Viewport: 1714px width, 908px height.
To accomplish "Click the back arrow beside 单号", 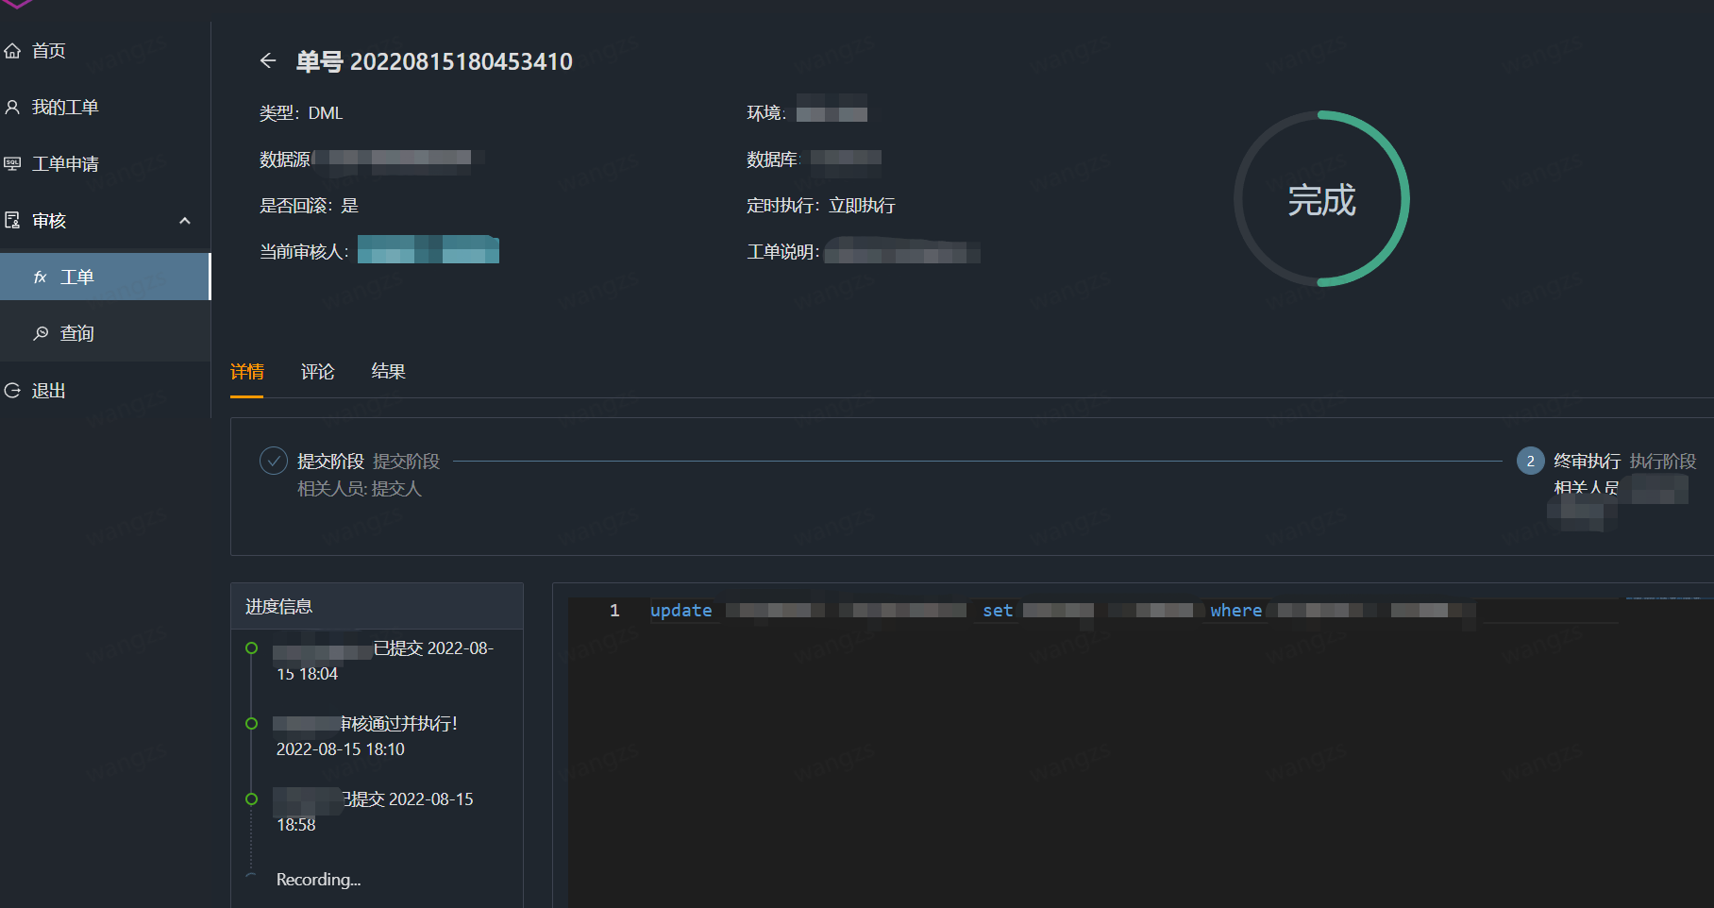I will [268, 61].
